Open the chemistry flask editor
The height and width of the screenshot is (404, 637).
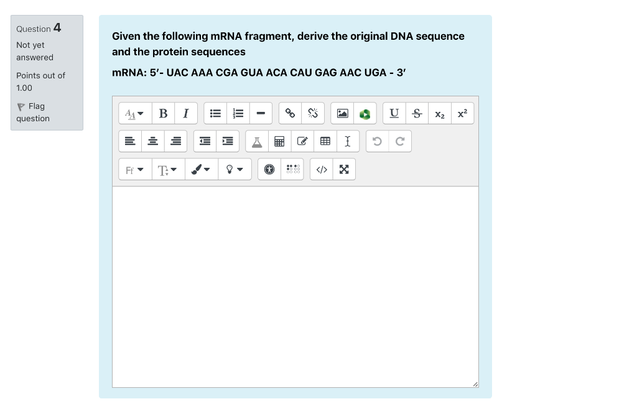tap(257, 141)
